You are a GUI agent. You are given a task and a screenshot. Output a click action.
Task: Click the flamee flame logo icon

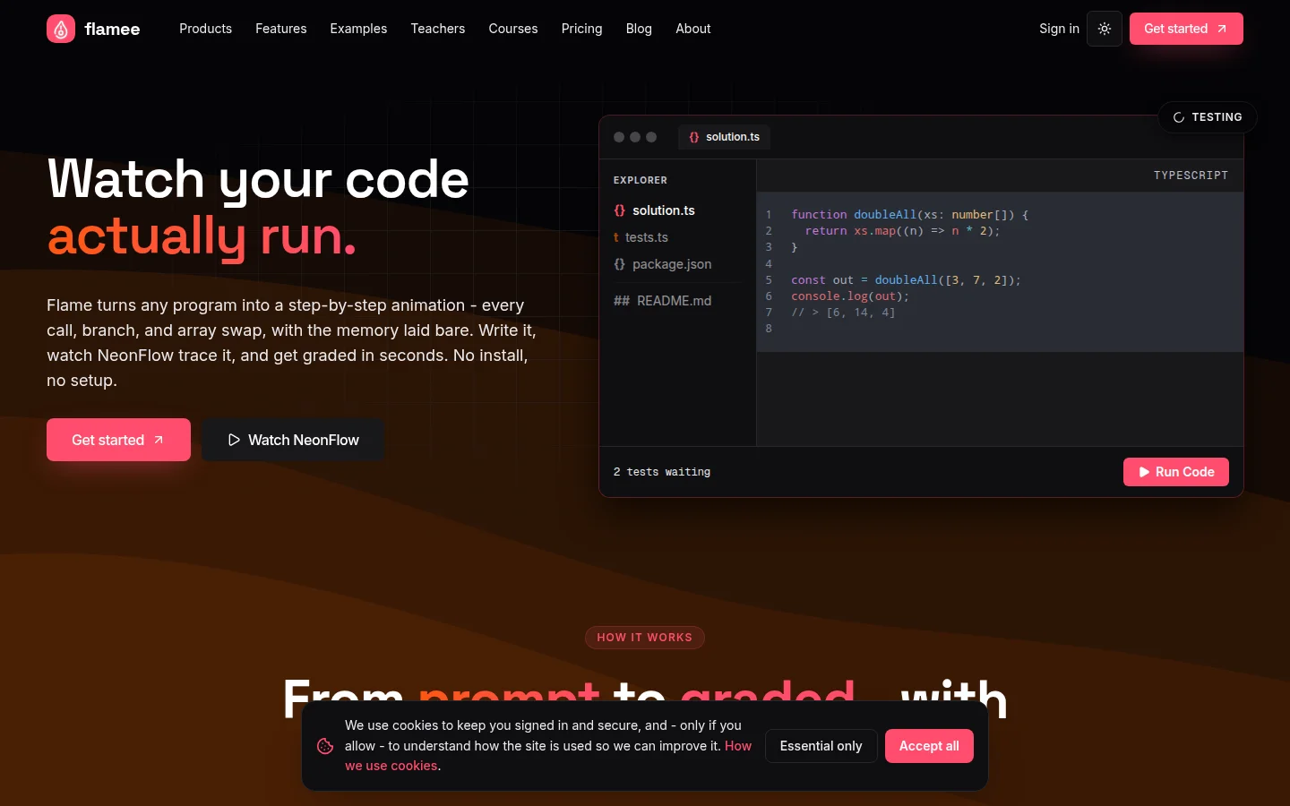point(61,29)
